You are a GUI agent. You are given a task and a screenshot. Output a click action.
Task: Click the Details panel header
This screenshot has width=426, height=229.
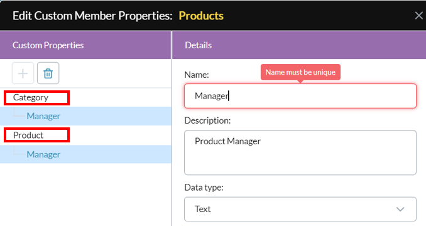pos(299,45)
